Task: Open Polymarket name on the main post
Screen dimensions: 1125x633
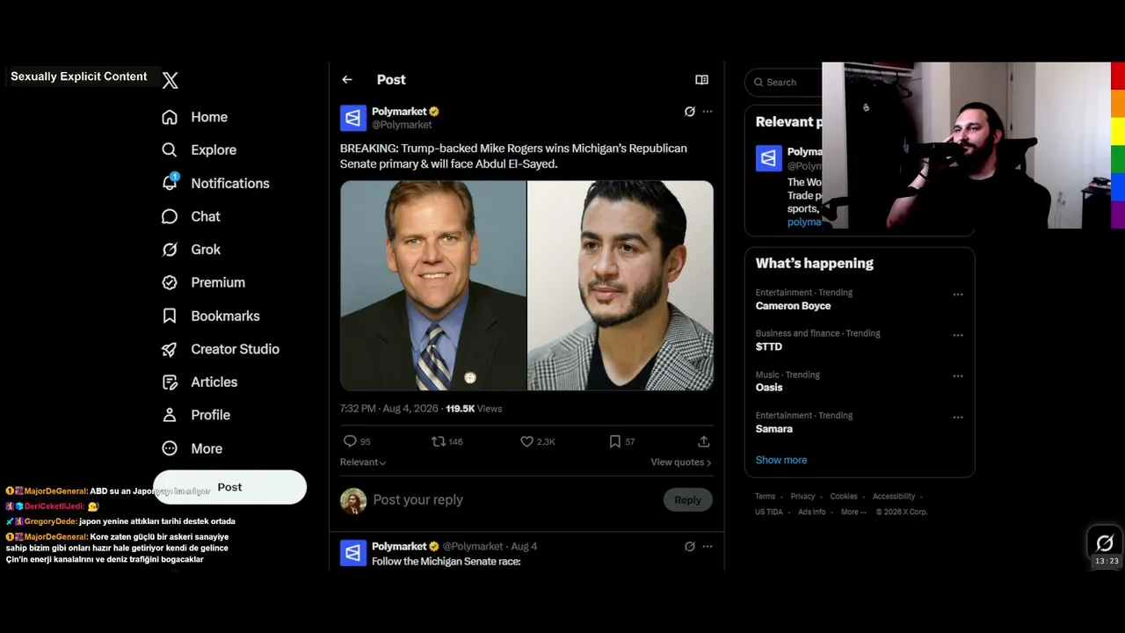Action: point(399,112)
